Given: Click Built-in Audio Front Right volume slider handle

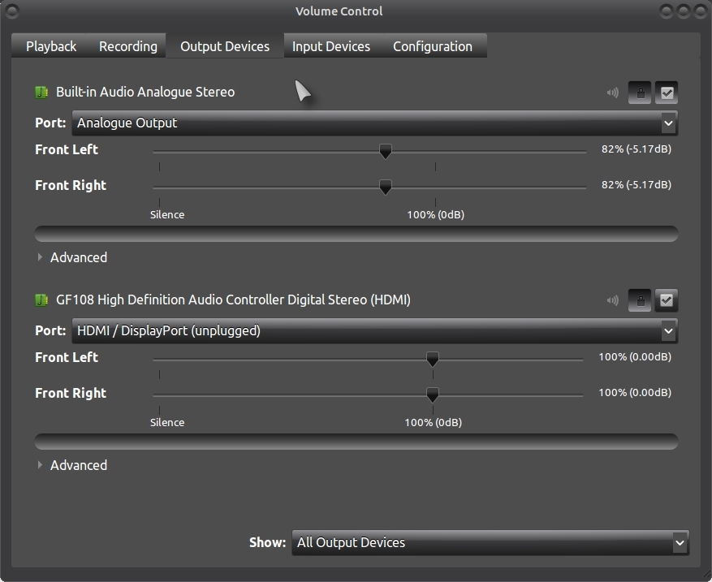Looking at the screenshot, I should [x=386, y=187].
